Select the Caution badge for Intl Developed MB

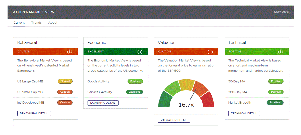[x=65, y=103]
